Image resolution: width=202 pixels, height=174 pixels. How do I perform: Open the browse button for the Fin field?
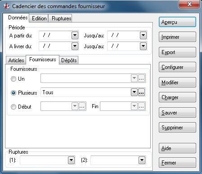[x=141, y=106]
